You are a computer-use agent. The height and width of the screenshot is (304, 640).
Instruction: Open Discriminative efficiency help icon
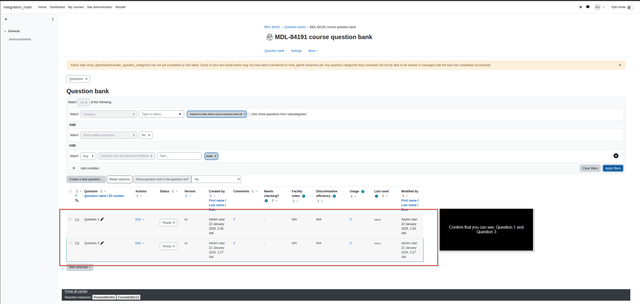coord(334,196)
